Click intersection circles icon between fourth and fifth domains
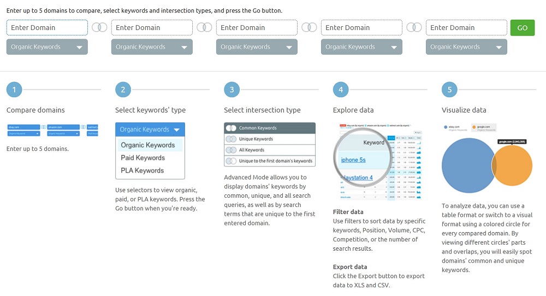546x296 pixels. [x=414, y=27]
